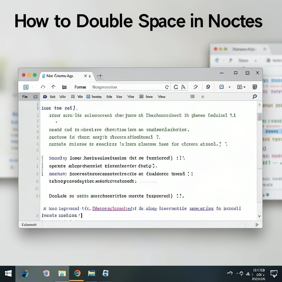The image size is (282, 282).
Task: Click the dark blue icon before Edit
Action: pos(45,97)
